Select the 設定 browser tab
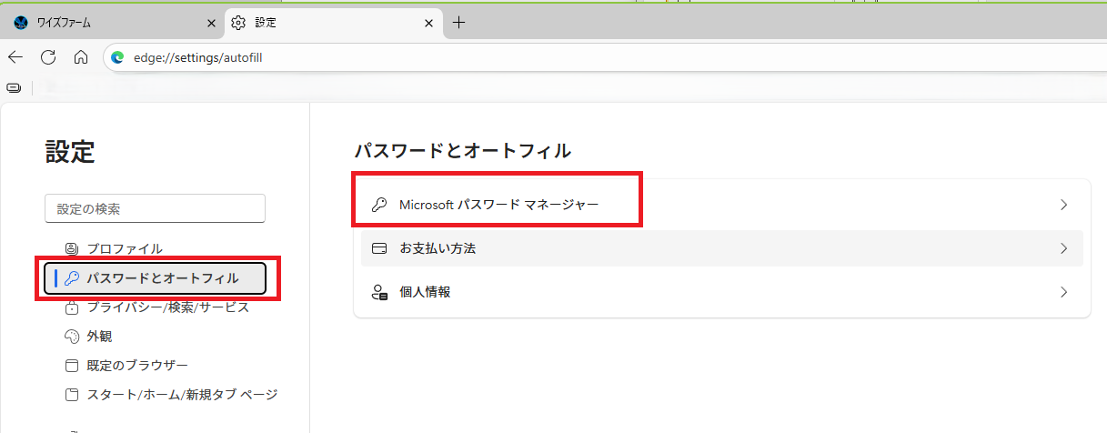 click(x=318, y=23)
